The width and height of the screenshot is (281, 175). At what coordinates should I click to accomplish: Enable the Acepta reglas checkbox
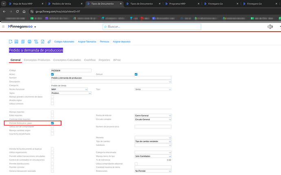[x=52, y=100]
